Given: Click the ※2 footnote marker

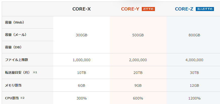Looking at the screenshot, I should click(x=22, y=98).
